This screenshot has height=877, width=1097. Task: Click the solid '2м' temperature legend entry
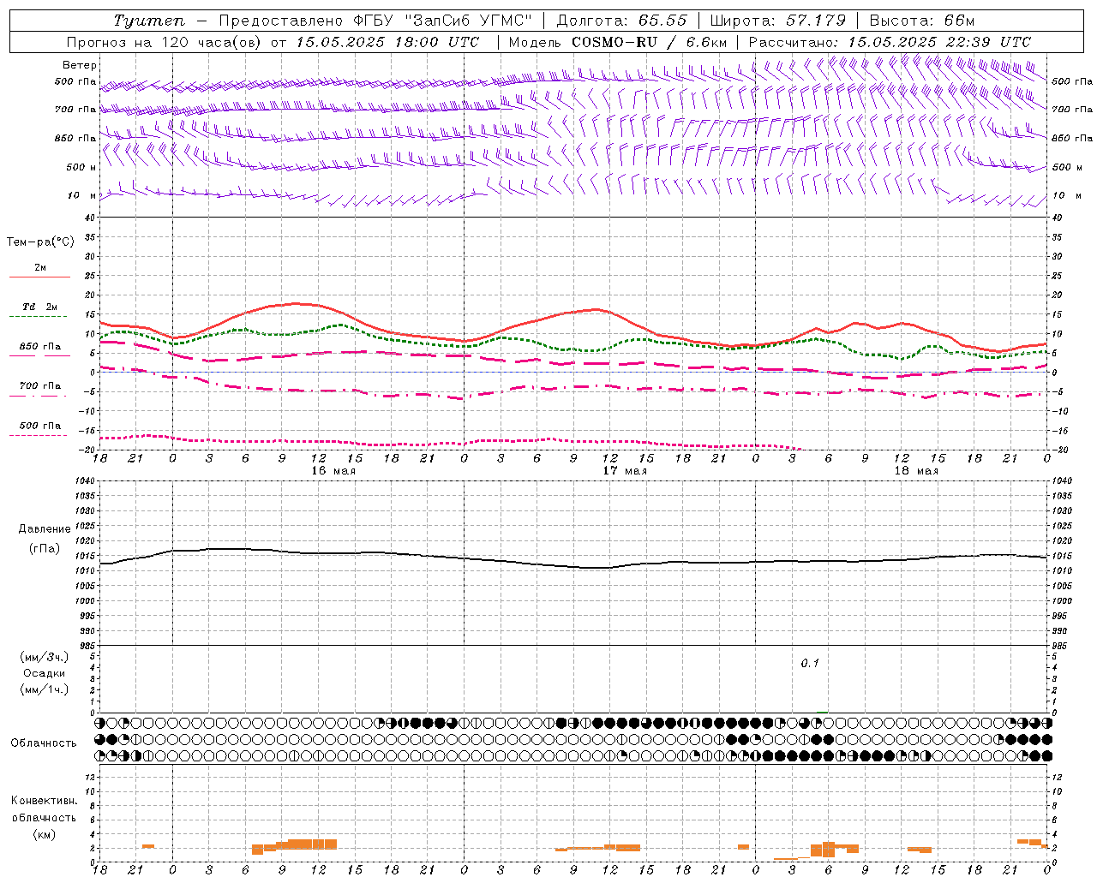(x=40, y=268)
